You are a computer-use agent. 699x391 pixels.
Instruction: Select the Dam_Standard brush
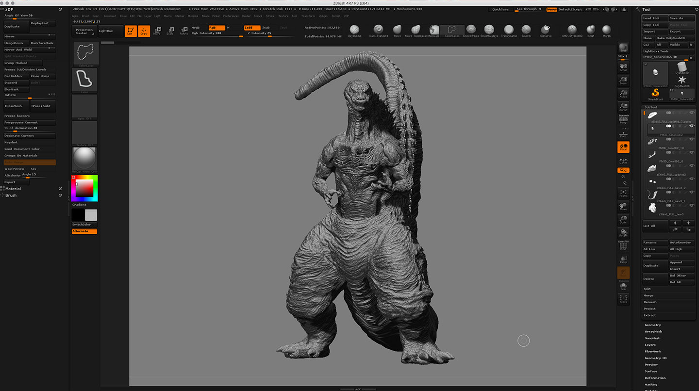pyautogui.click(x=378, y=31)
